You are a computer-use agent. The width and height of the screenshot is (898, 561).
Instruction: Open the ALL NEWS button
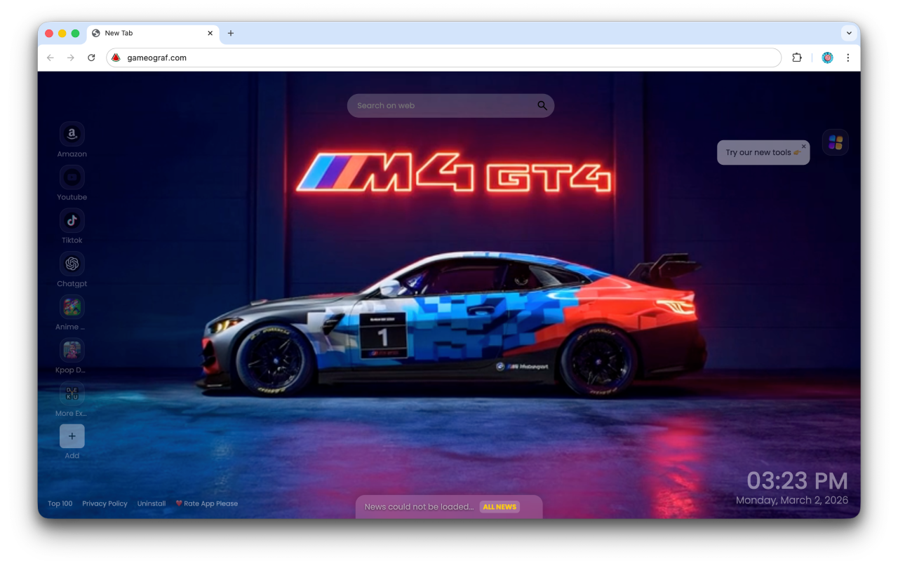coord(499,506)
